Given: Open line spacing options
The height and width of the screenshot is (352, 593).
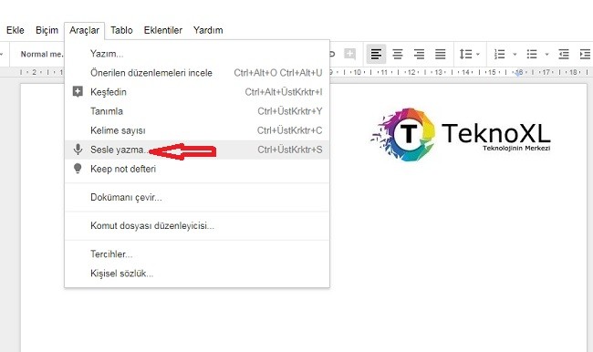Looking at the screenshot, I should (x=469, y=54).
